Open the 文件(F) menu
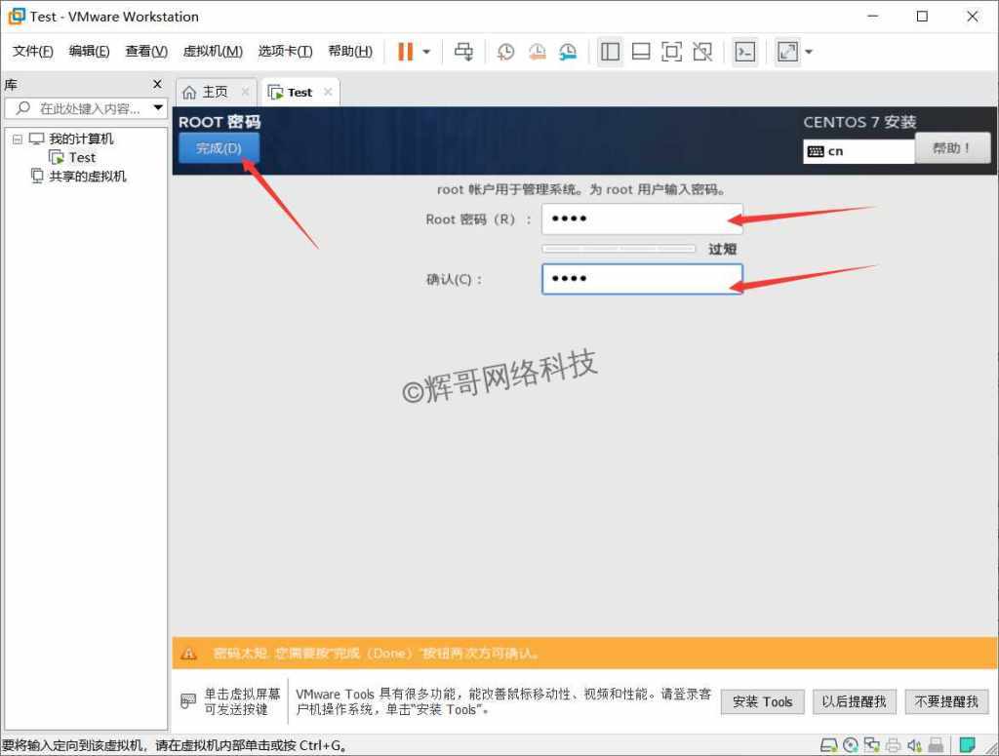 point(33,51)
